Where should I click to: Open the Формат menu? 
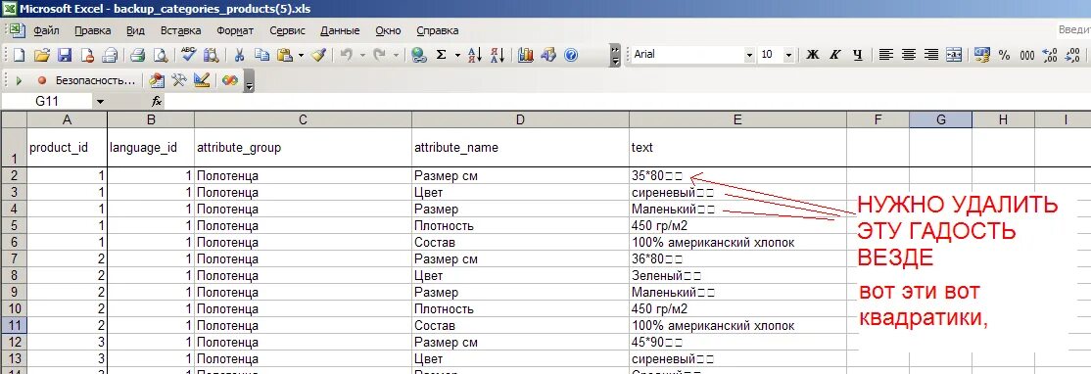pos(235,30)
